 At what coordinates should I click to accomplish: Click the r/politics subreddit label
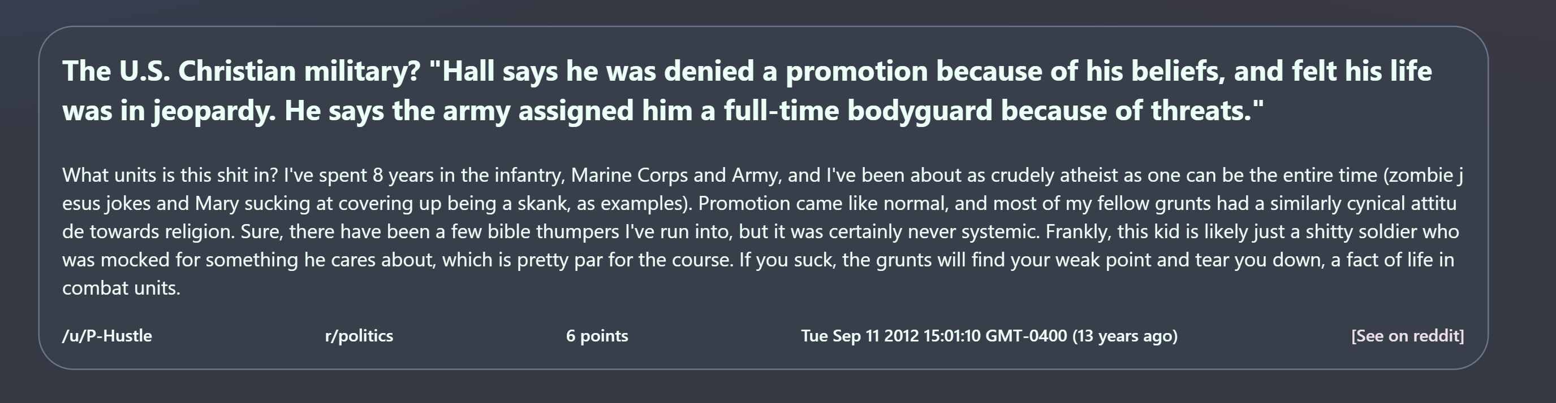pos(359,335)
